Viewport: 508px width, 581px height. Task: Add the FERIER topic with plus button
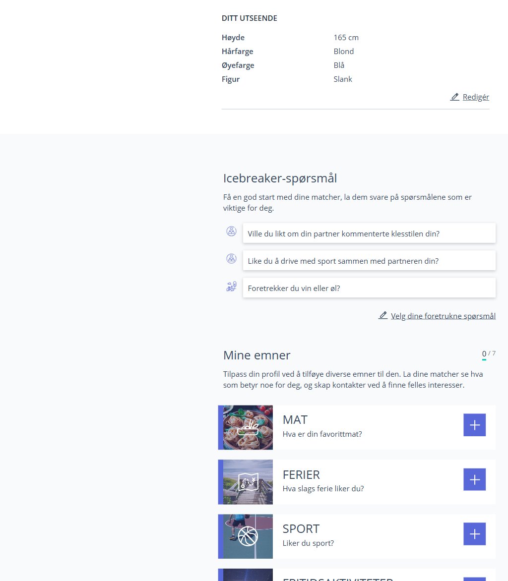(x=474, y=479)
